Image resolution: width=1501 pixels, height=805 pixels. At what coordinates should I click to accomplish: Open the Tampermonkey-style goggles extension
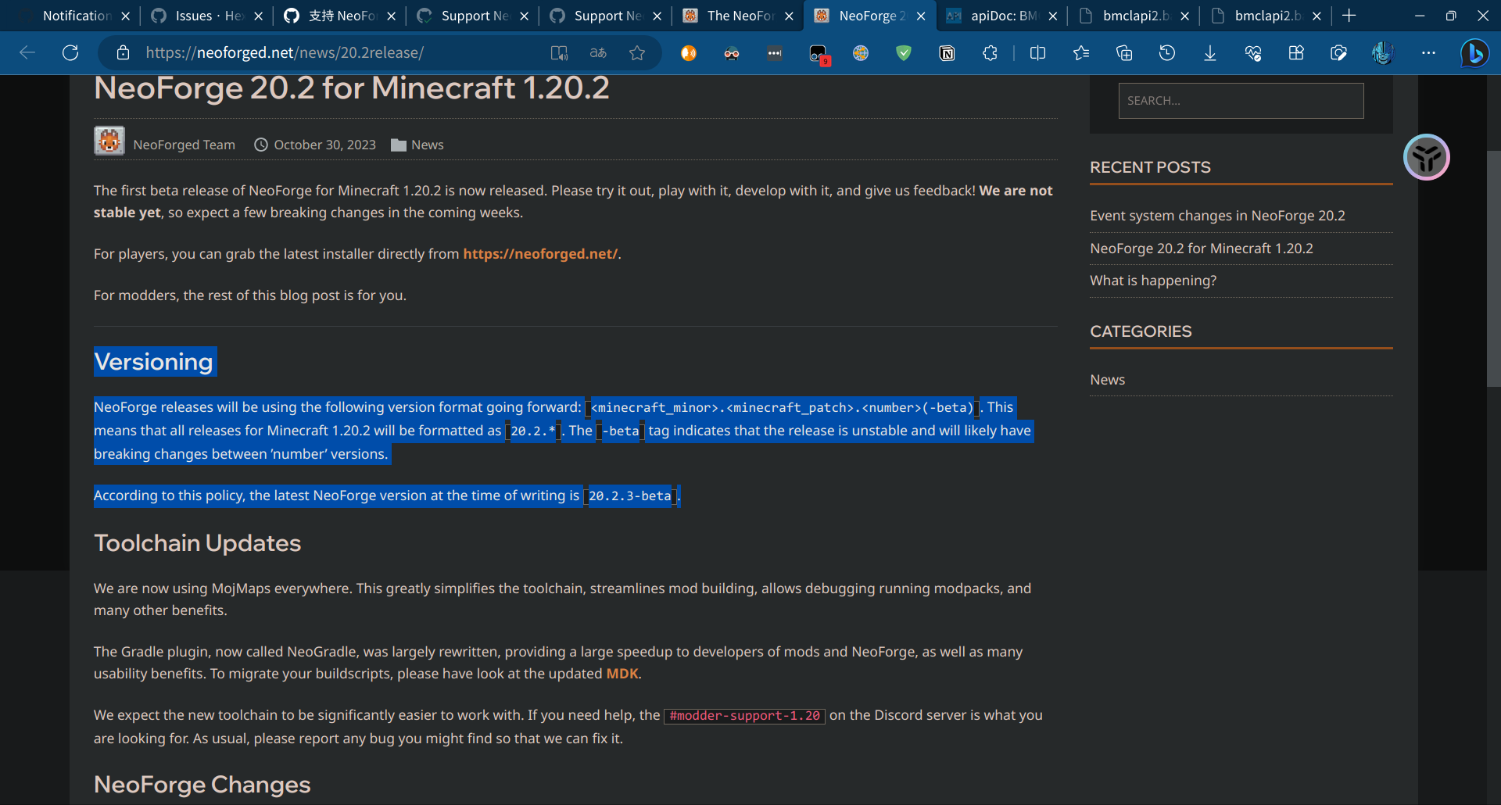[732, 52]
